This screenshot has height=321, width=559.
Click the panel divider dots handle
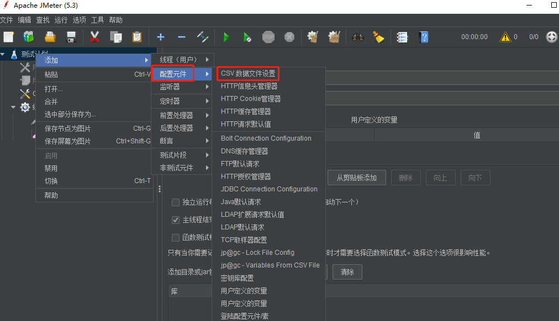(159, 189)
